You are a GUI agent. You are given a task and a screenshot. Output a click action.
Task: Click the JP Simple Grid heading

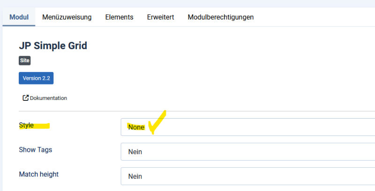point(53,46)
